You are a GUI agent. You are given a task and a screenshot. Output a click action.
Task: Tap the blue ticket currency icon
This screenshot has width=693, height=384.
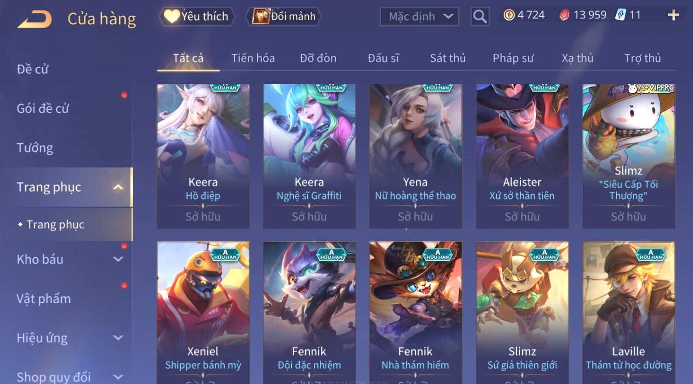coord(621,15)
